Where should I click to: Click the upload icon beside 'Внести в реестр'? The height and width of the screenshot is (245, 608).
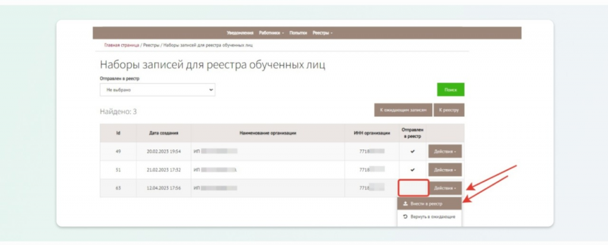[405, 203]
